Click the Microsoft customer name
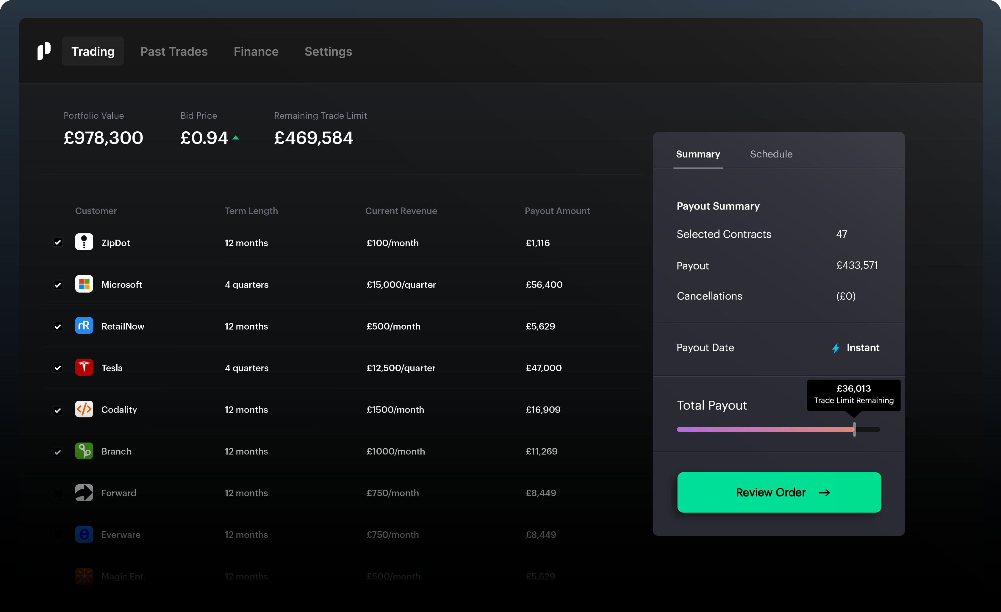This screenshot has height=612, width=1001. tap(121, 285)
